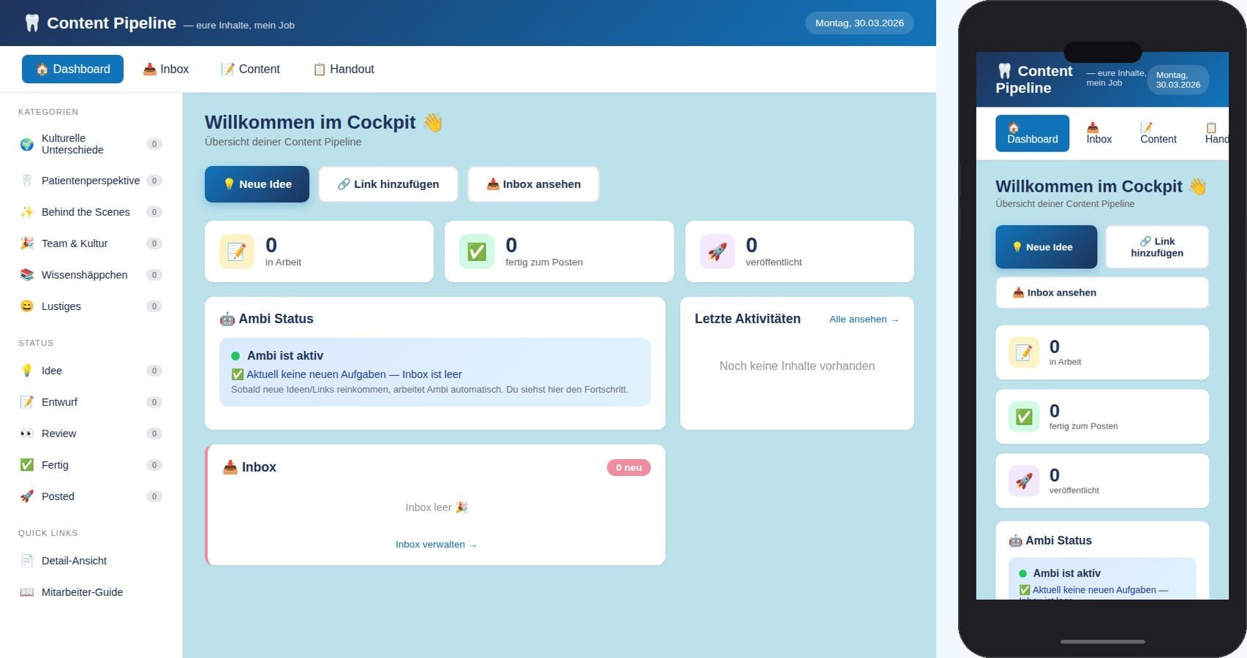Click books icon beside Wissenshäppchen

(x=27, y=275)
